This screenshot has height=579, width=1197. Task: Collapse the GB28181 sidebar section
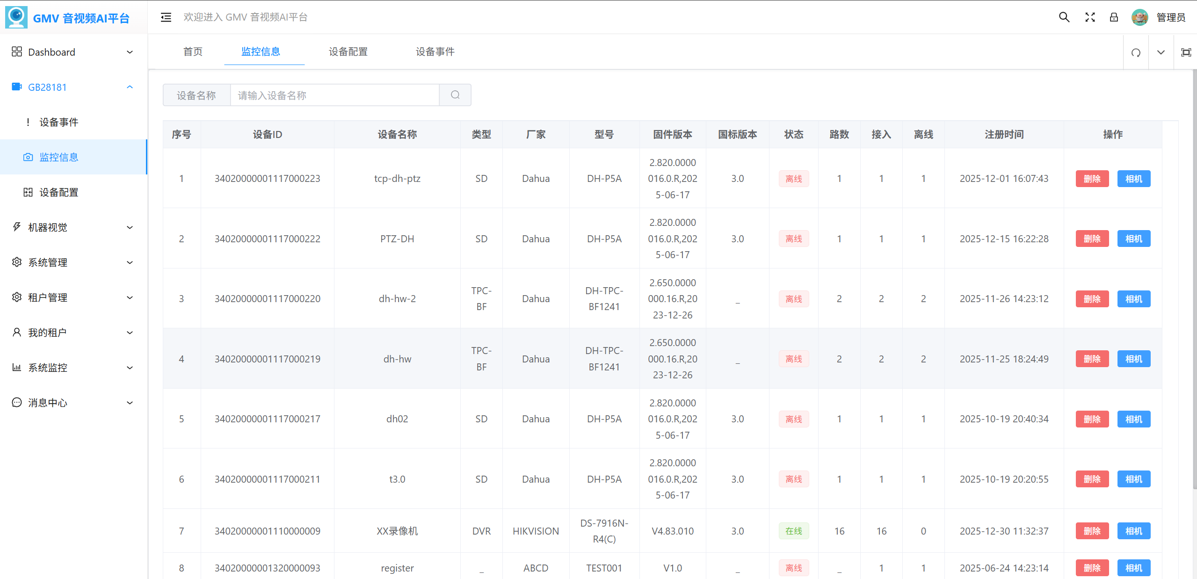(x=73, y=87)
